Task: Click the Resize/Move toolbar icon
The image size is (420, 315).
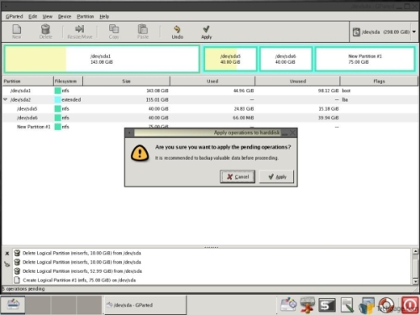Action: 80,31
